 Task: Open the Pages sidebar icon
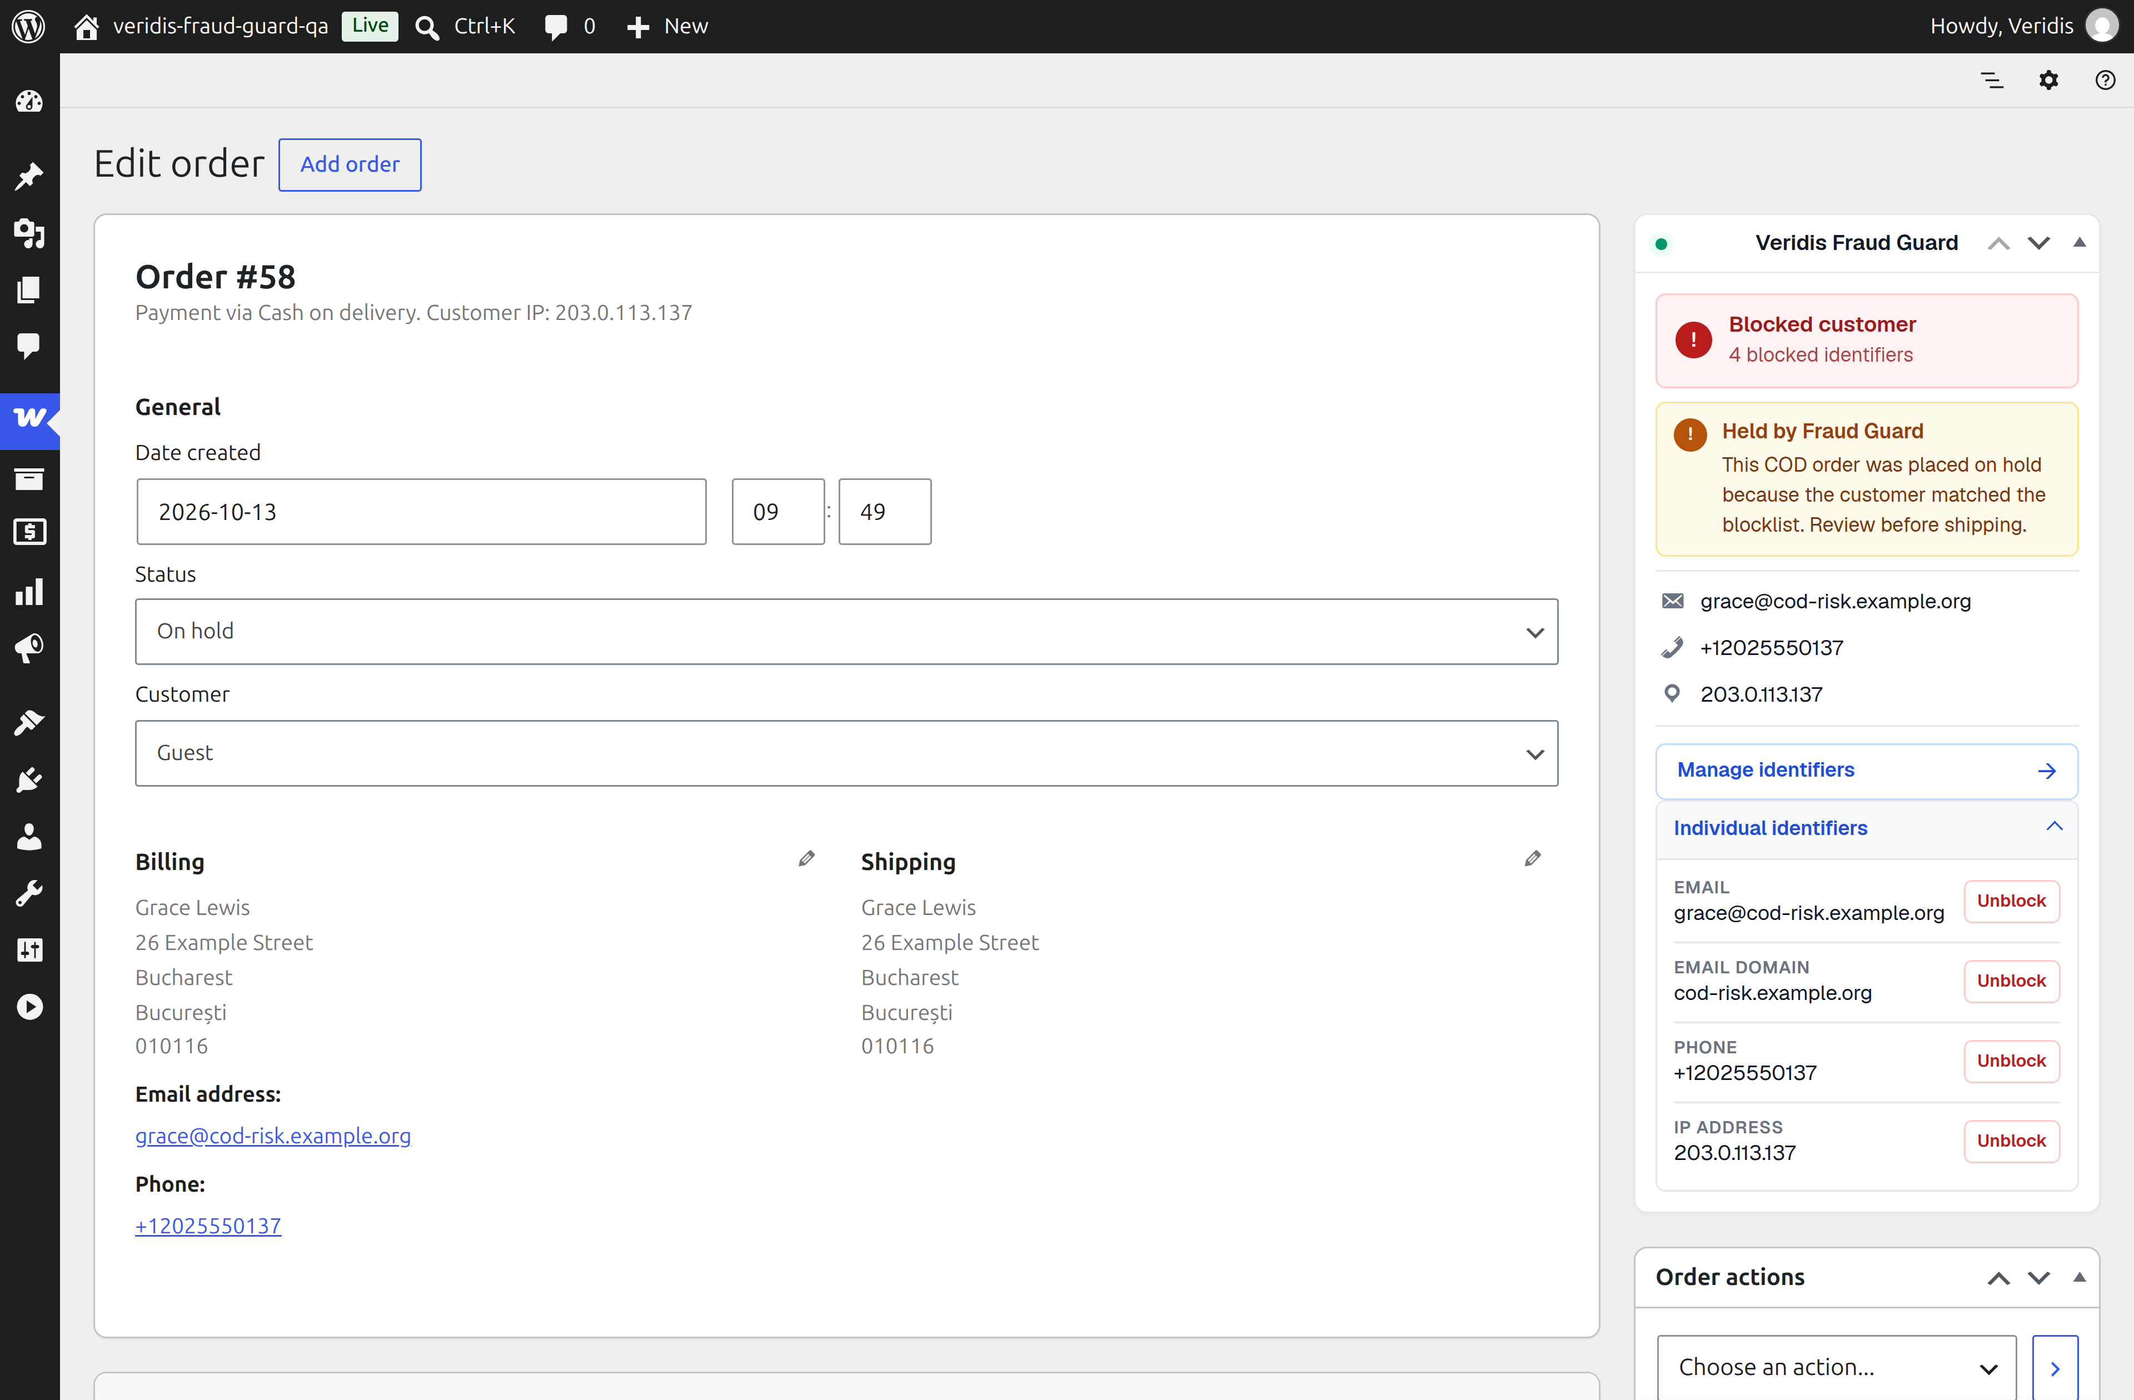[x=29, y=289]
